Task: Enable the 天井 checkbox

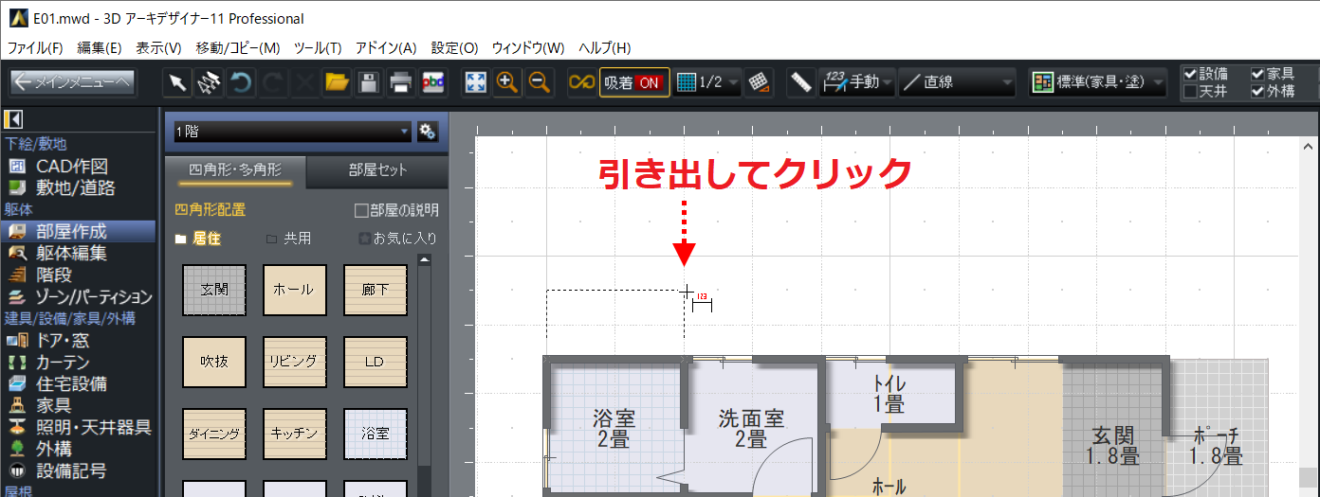Action: [1190, 92]
